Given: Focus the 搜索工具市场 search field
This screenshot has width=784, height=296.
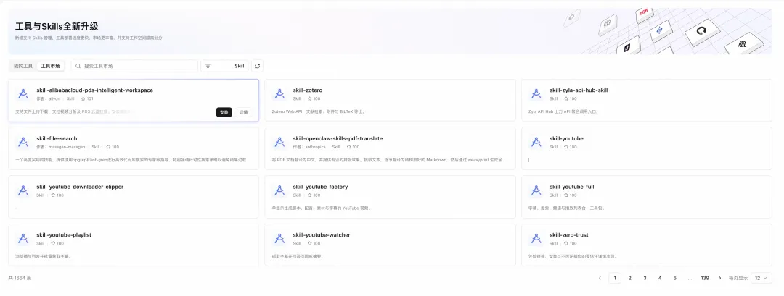Looking at the screenshot, I should point(134,66).
